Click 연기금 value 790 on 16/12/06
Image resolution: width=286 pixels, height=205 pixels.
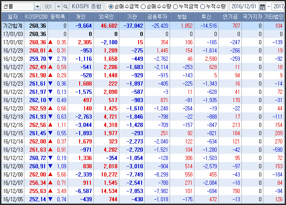tap(236, 191)
